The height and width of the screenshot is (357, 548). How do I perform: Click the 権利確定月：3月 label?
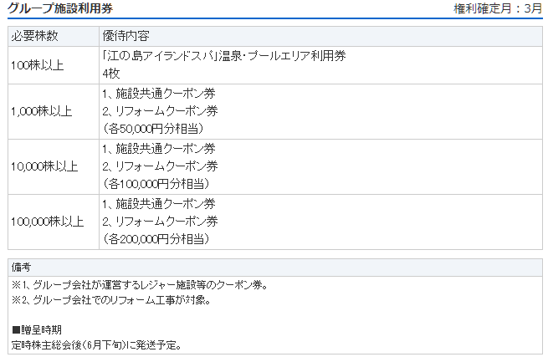tap(498, 9)
